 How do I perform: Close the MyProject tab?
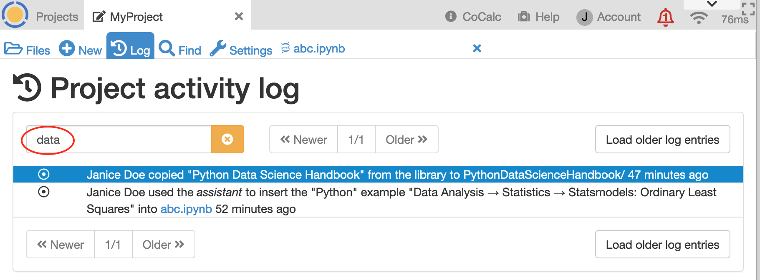239,17
